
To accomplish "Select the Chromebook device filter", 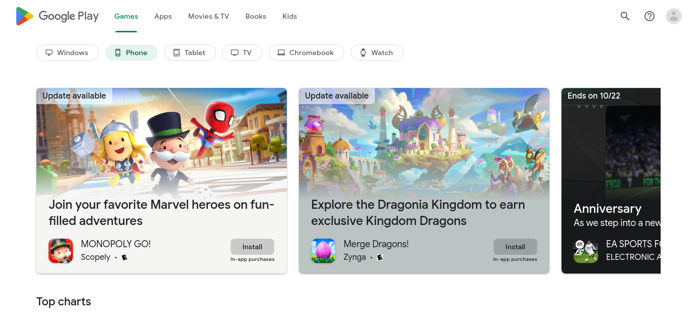I will (307, 53).
